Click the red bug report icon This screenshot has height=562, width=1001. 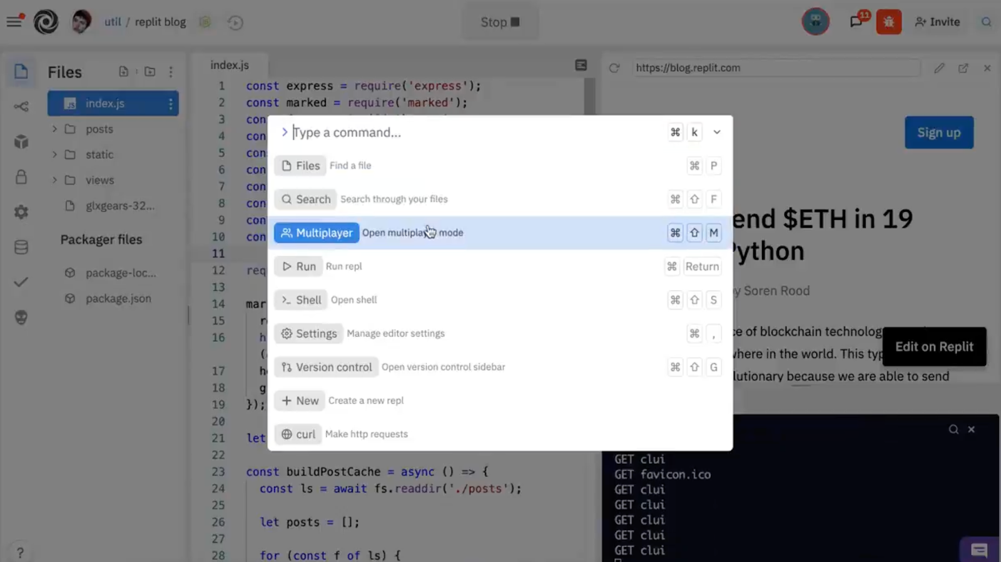tap(888, 22)
